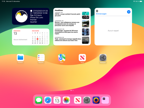This screenshot has height=108, width=144.
Task: Launch Safari from the dock
Action: pyautogui.click(x=48, y=100)
